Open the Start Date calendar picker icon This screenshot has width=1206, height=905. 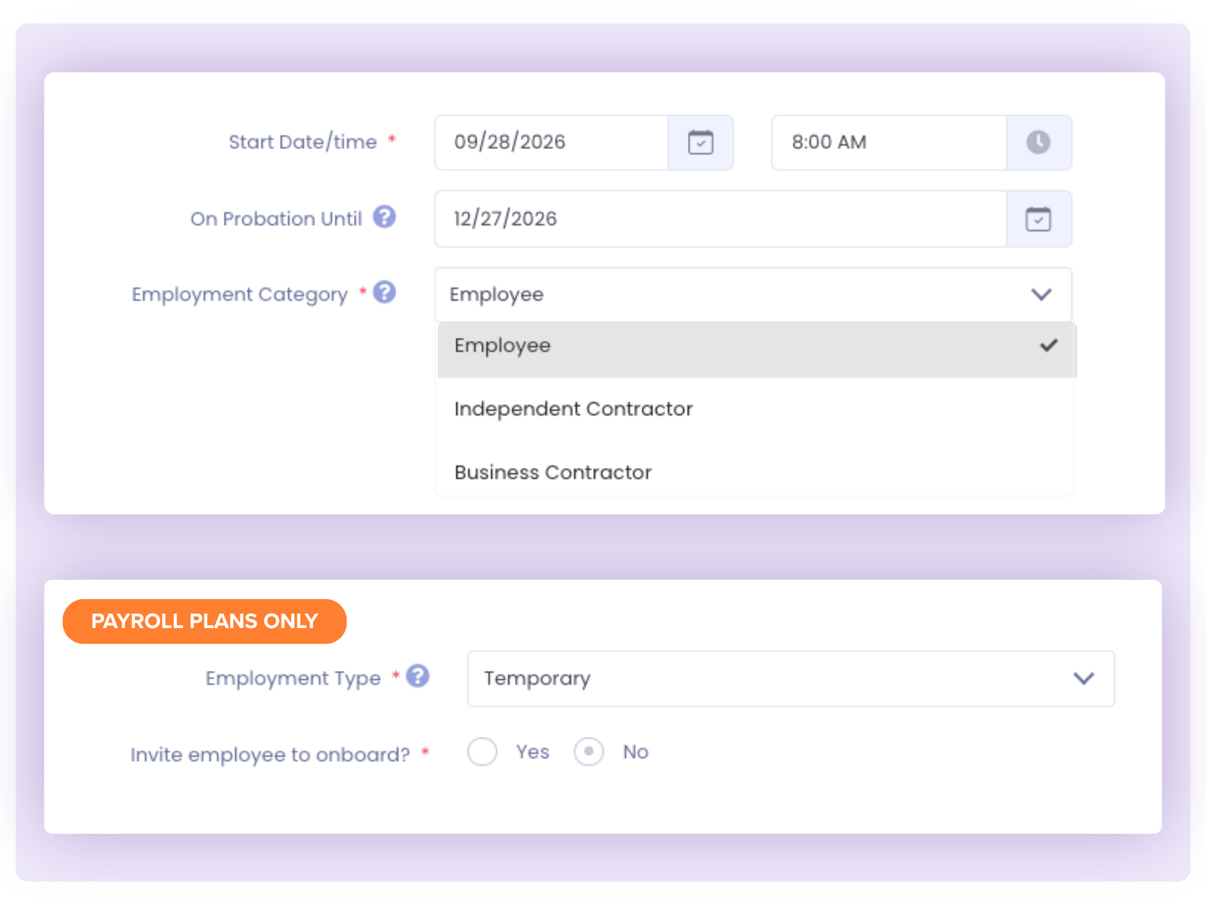701,142
